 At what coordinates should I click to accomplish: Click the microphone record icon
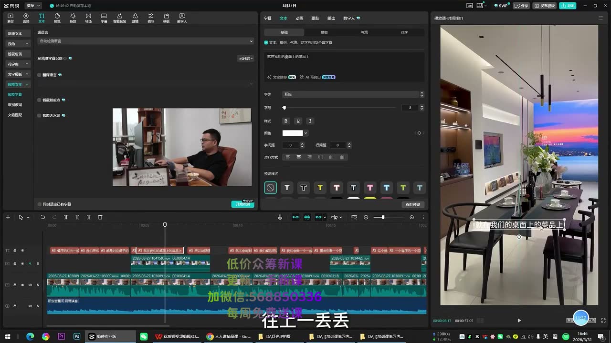280,217
